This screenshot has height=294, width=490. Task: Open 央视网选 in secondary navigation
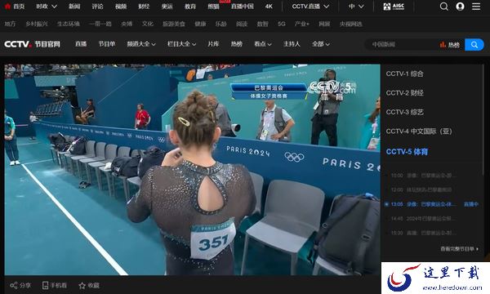click(350, 24)
